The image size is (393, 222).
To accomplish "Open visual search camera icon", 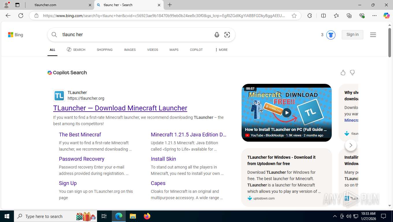I will pyautogui.click(x=227, y=35).
